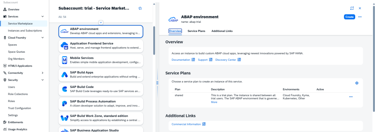Click the Usage Analytics chart icon

tap(5, 129)
